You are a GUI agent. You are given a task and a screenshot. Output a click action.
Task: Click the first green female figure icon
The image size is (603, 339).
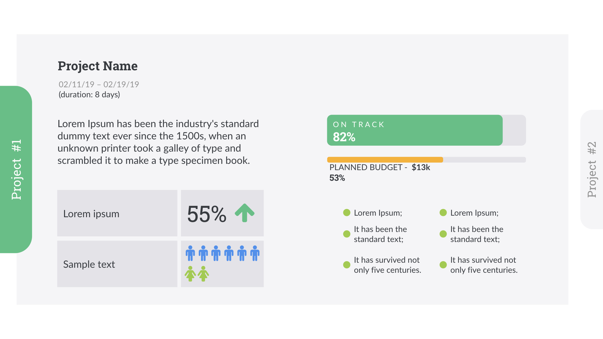click(190, 274)
